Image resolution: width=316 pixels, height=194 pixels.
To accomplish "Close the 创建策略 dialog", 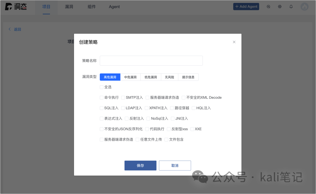I will pos(234,42).
